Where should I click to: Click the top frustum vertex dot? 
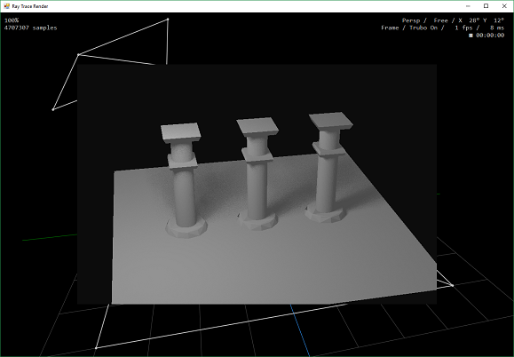(x=168, y=20)
